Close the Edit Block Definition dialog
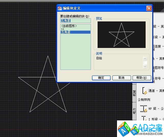This screenshot has width=164, height=137. (x=149, y=8)
